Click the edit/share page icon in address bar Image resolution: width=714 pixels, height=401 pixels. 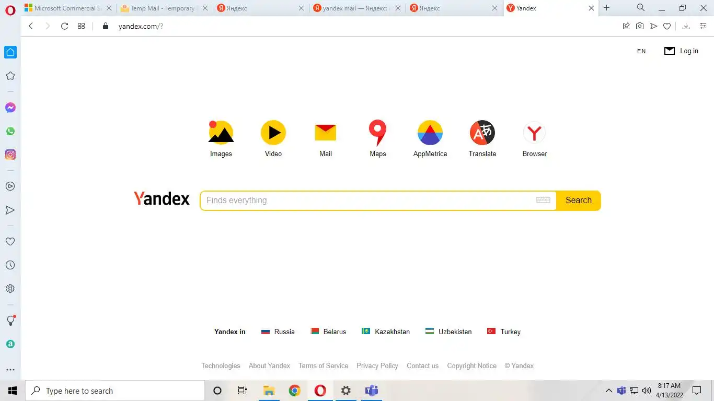(x=626, y=26)
